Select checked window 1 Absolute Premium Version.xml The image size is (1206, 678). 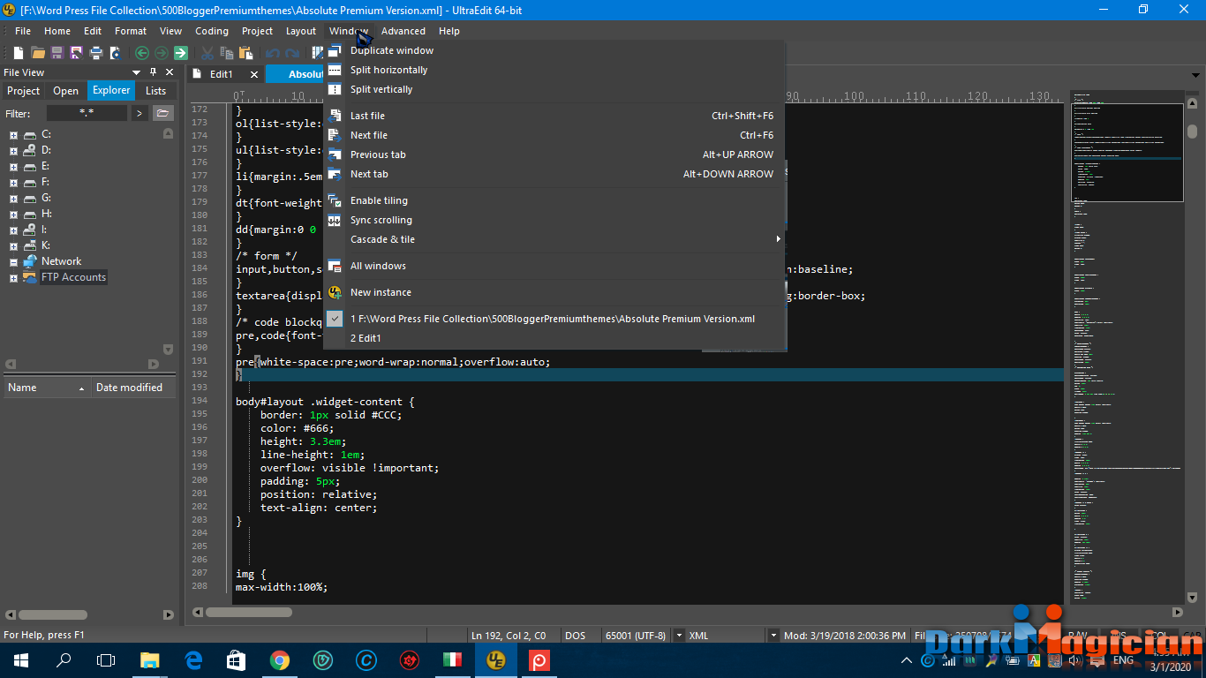pos(554,319)
